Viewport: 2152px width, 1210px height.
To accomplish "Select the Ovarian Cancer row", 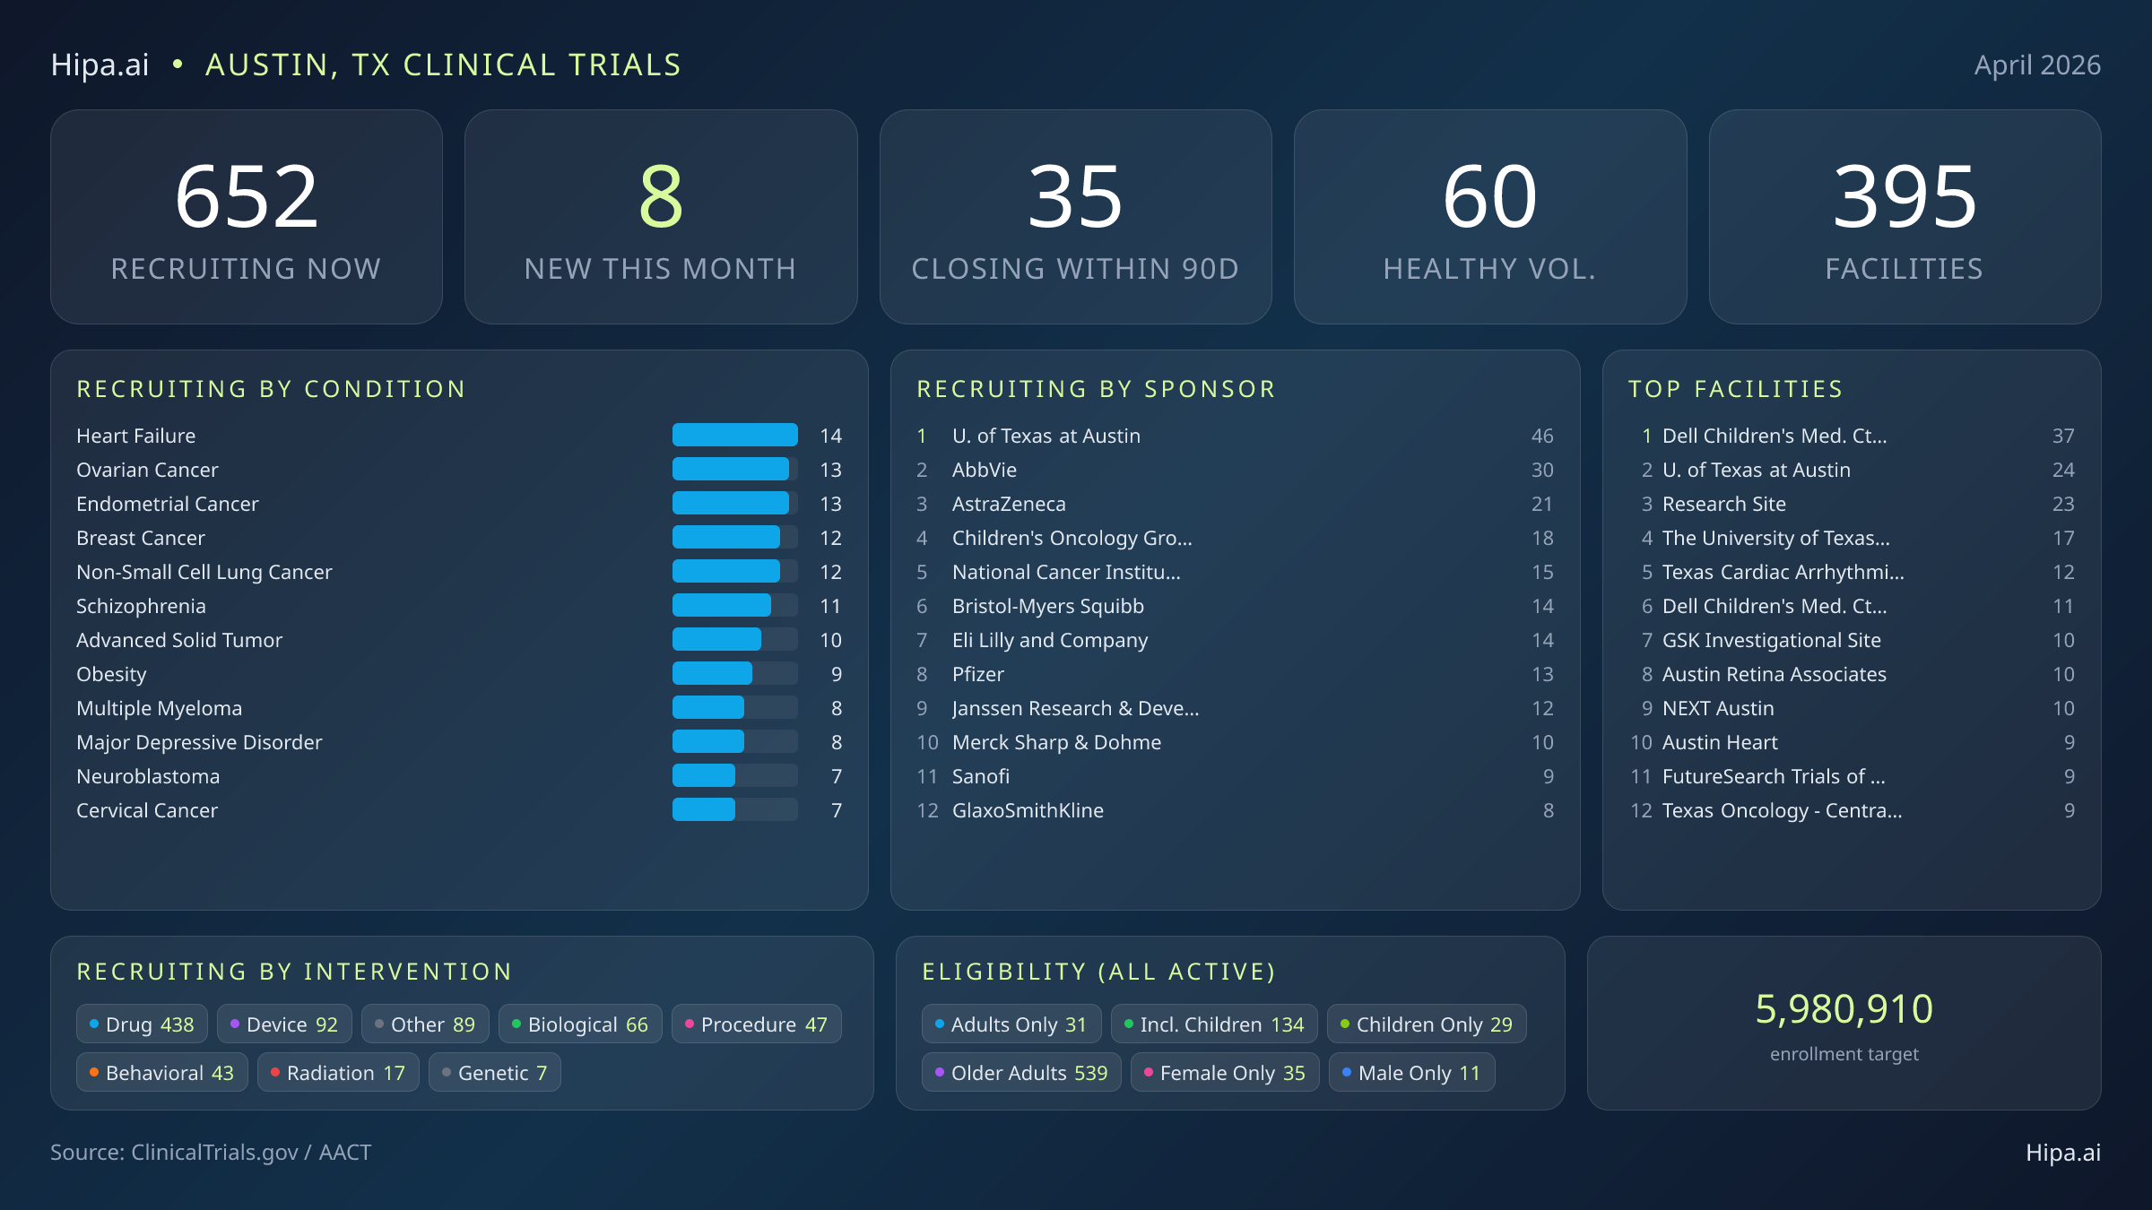I will point(459,470).
